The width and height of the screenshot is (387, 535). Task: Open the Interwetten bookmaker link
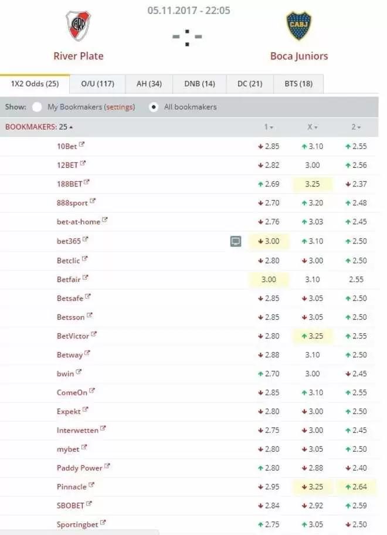pos(77,430)
